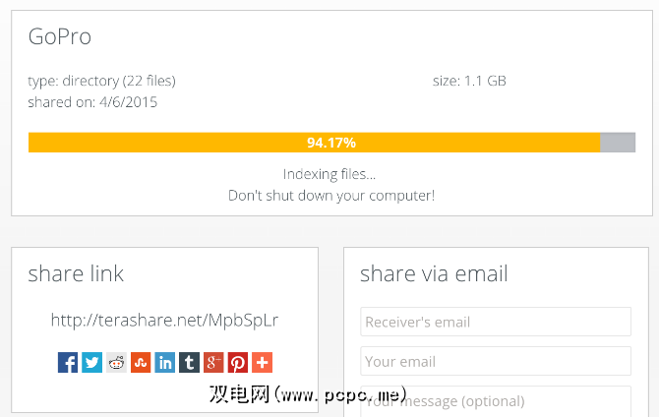Click the 'type: directory (22 files)' text
The width and height of the screenshot is (659, 417).
coord(101,81)
